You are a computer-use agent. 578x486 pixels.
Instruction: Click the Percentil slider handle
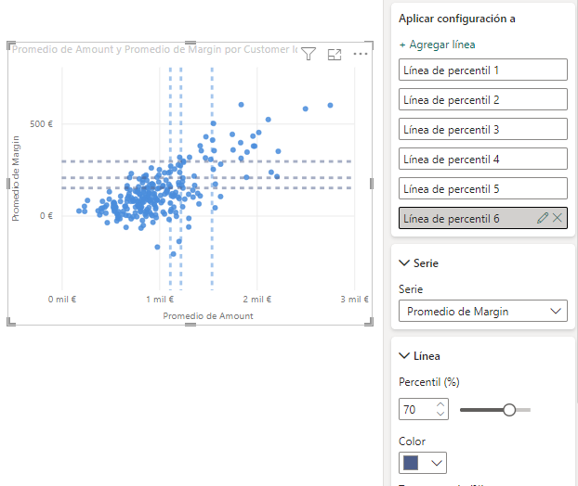point(509,409)
